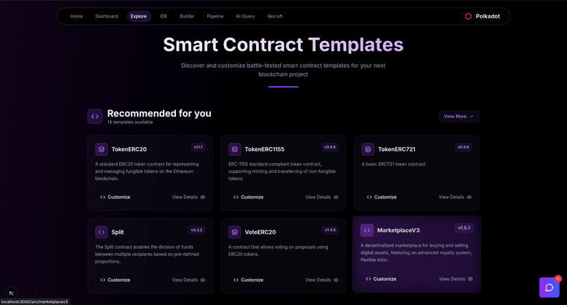Open the Dashboard nav item
567x305 pixels.
[107, 16]
